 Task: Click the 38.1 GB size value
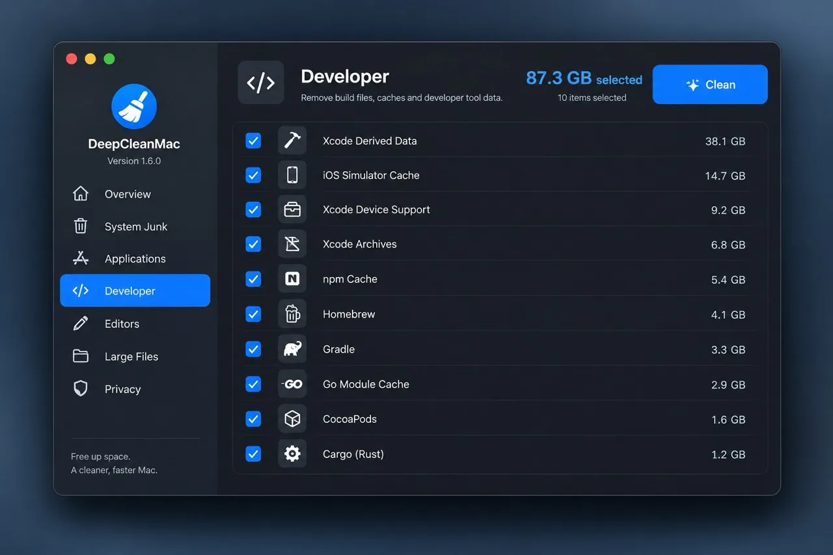click(725, 141)
